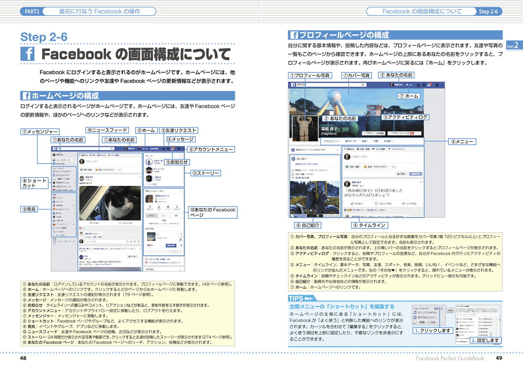Click the Facebook logo in the profile page screenshot

pyautogui.click(x=293, y=85)
